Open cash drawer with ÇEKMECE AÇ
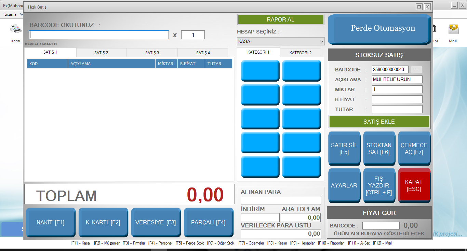 414,149
